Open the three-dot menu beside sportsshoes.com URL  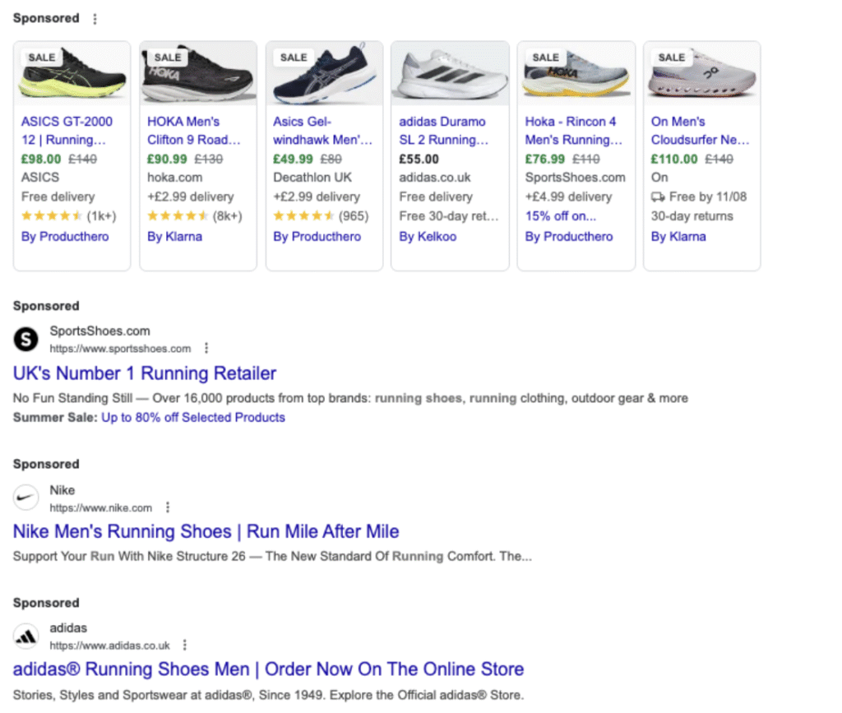tap(206, 349)
